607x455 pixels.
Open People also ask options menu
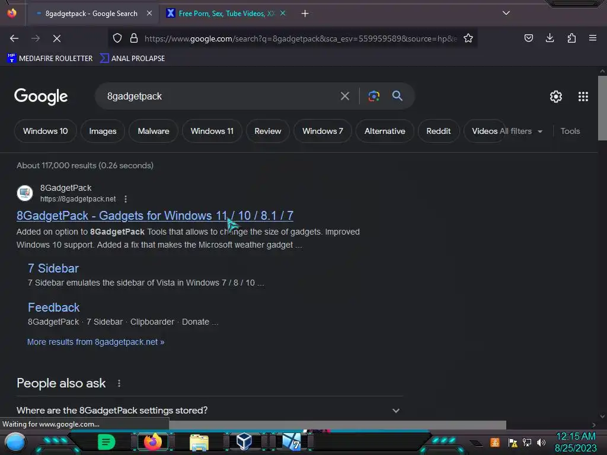[119, 383]
